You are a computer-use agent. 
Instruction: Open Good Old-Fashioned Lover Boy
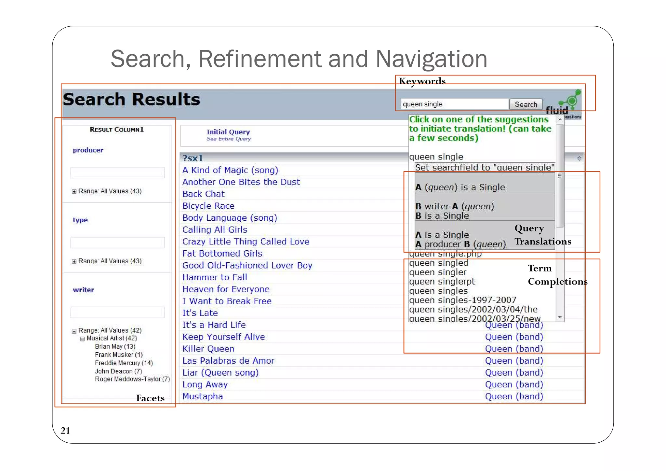(247, 266)
